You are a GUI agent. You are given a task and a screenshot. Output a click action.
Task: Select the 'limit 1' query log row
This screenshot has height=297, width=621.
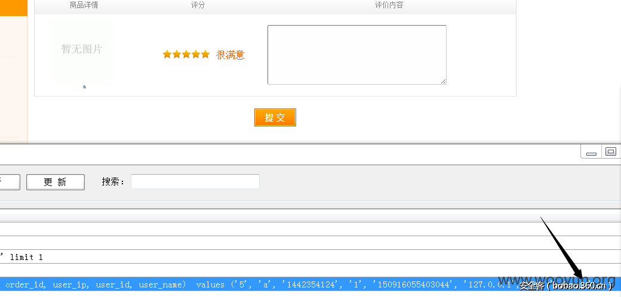(239, 257)
